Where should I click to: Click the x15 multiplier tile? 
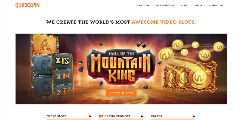(x=62, y=61)
